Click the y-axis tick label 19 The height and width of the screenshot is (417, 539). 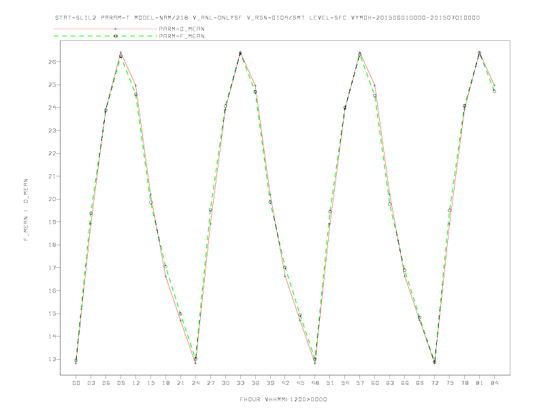[52, 222]
